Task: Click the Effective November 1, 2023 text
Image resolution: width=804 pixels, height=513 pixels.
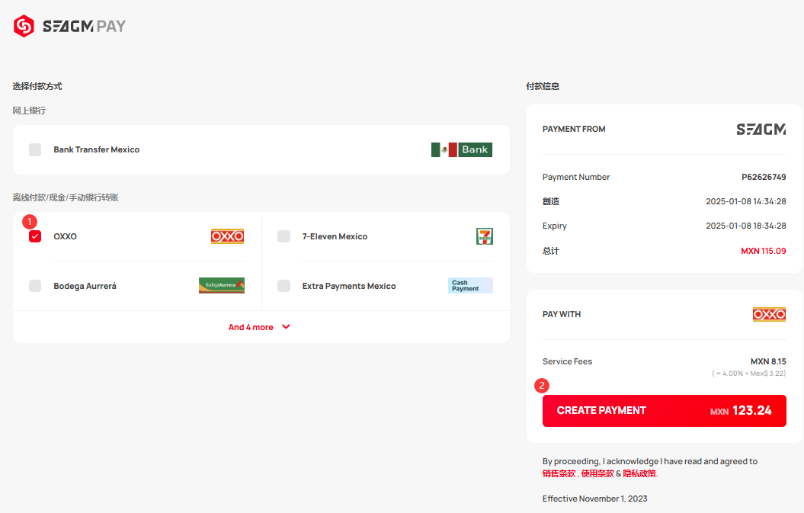Action: tap(594, 499)
